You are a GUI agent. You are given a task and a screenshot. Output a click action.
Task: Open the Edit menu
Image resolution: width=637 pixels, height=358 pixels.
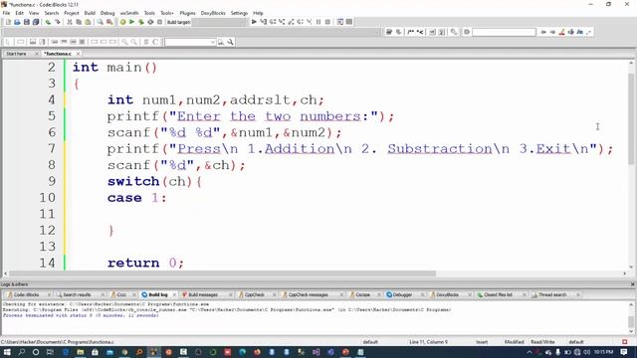pyautogui.click(x=19, y=13)
